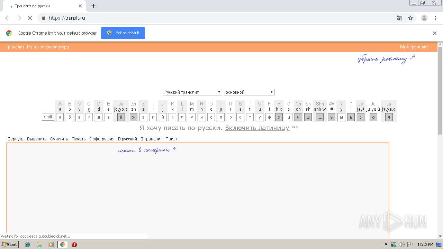Click the Cyrillic 'ш' virtual key
The width and height of the screenshot is (443, 249).
(x=308, y=117)
